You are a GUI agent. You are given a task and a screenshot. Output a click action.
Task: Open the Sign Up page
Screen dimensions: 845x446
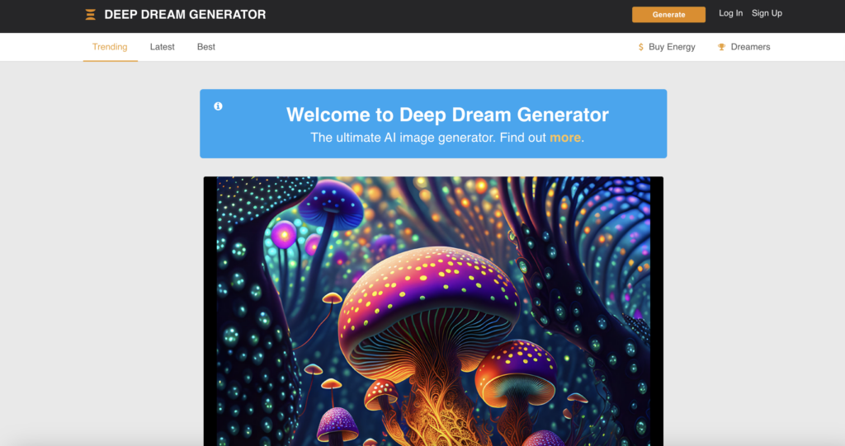pos(767,13)
